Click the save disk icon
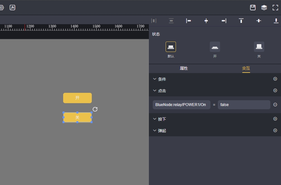Image resolution: width=281 pixels, height=185 pixels. (x=253, y=7)
